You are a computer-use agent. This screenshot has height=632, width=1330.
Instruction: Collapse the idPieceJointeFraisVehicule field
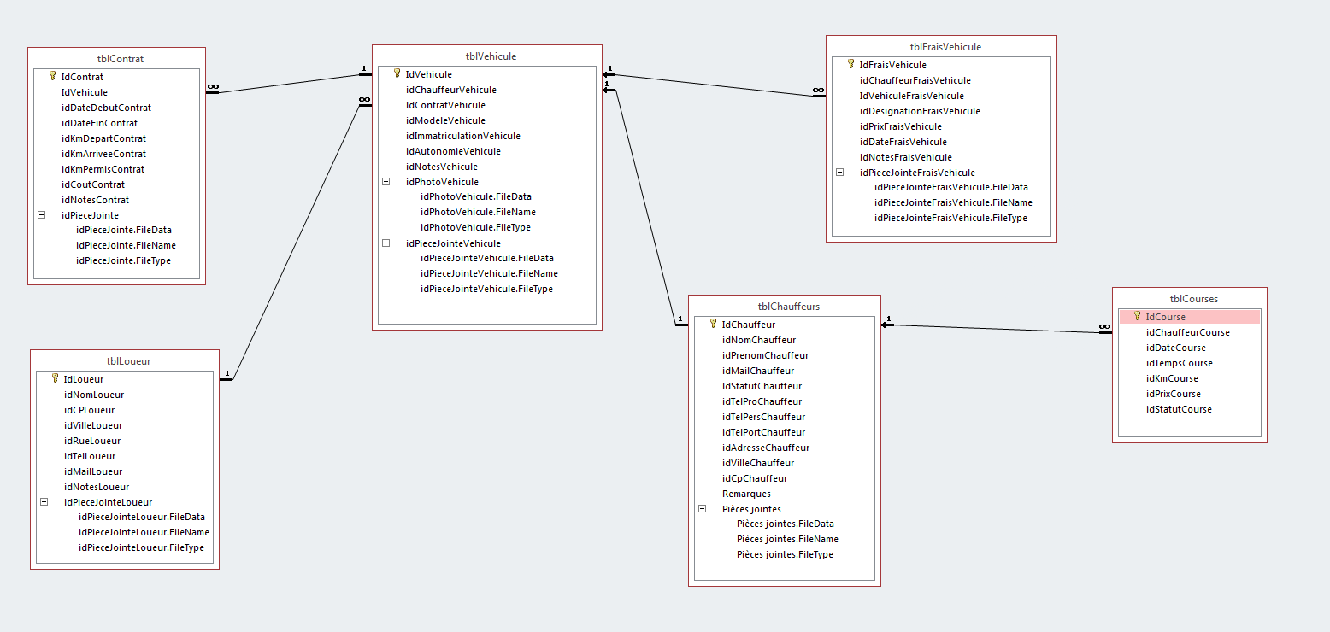click(x=839, y=172)
